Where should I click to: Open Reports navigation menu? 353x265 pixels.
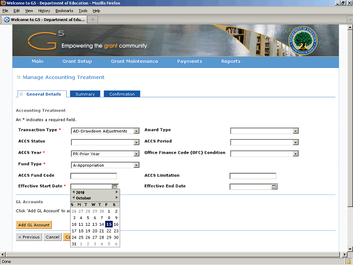point(231,61)
